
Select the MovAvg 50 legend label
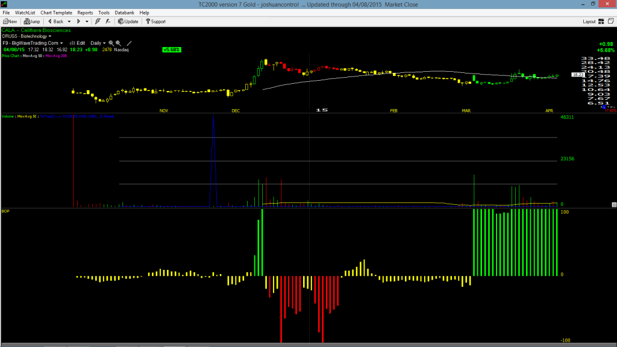[33, 56]
